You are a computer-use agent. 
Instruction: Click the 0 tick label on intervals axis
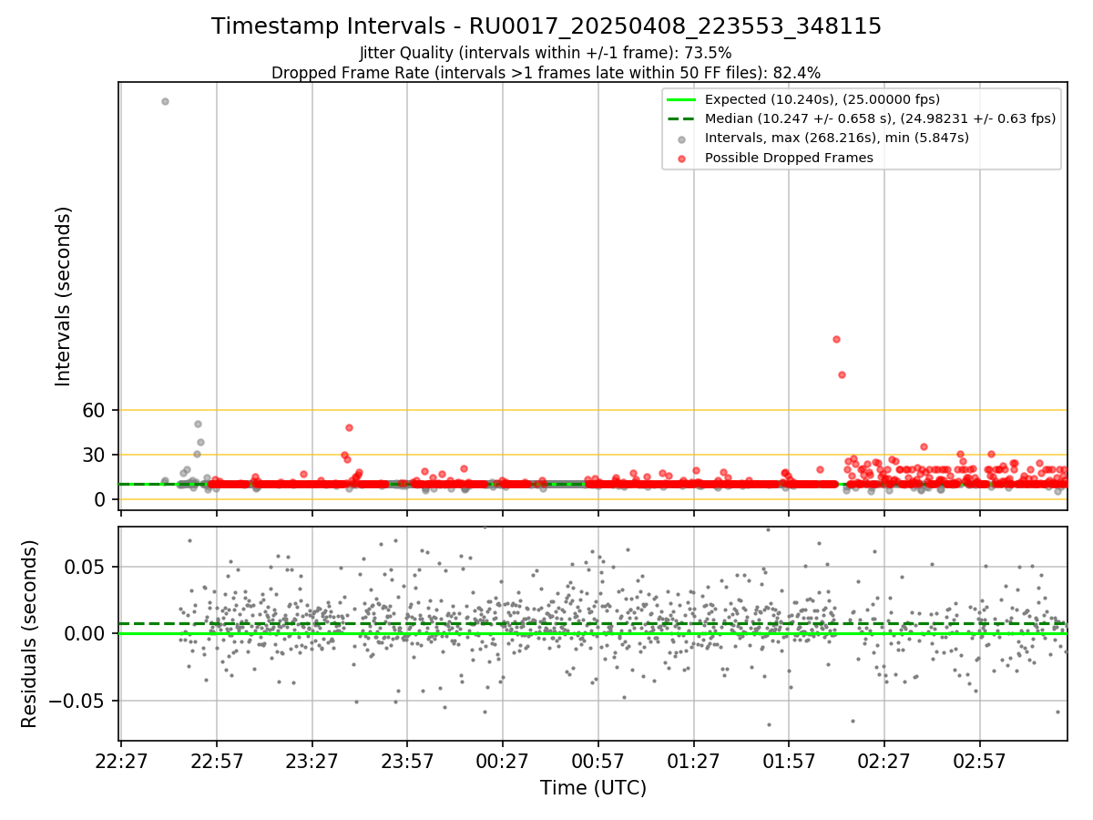click(102, 499)
